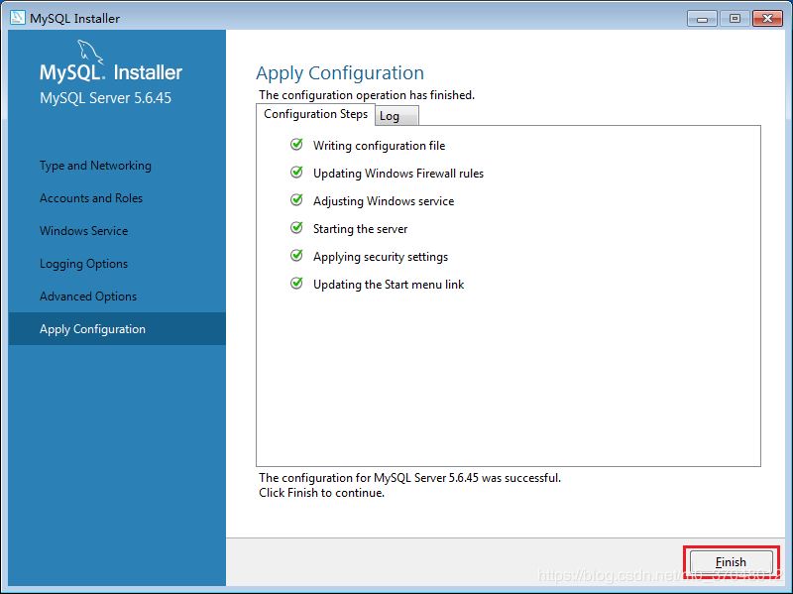
Task: Go to Accounts and Roles step
Action: point(91,198)
